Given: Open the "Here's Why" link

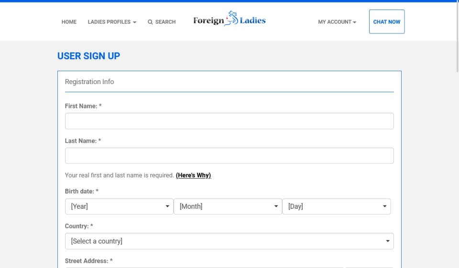Looking at the screenshot, I should 193,175.
